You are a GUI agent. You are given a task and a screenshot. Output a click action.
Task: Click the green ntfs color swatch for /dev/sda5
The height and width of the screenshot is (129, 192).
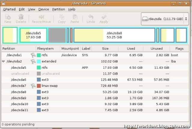tap(39, 67)
